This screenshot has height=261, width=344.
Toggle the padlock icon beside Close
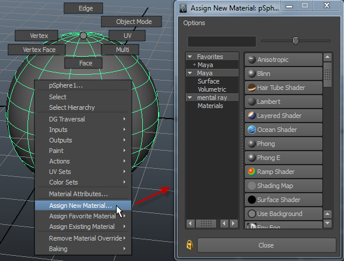189,245
